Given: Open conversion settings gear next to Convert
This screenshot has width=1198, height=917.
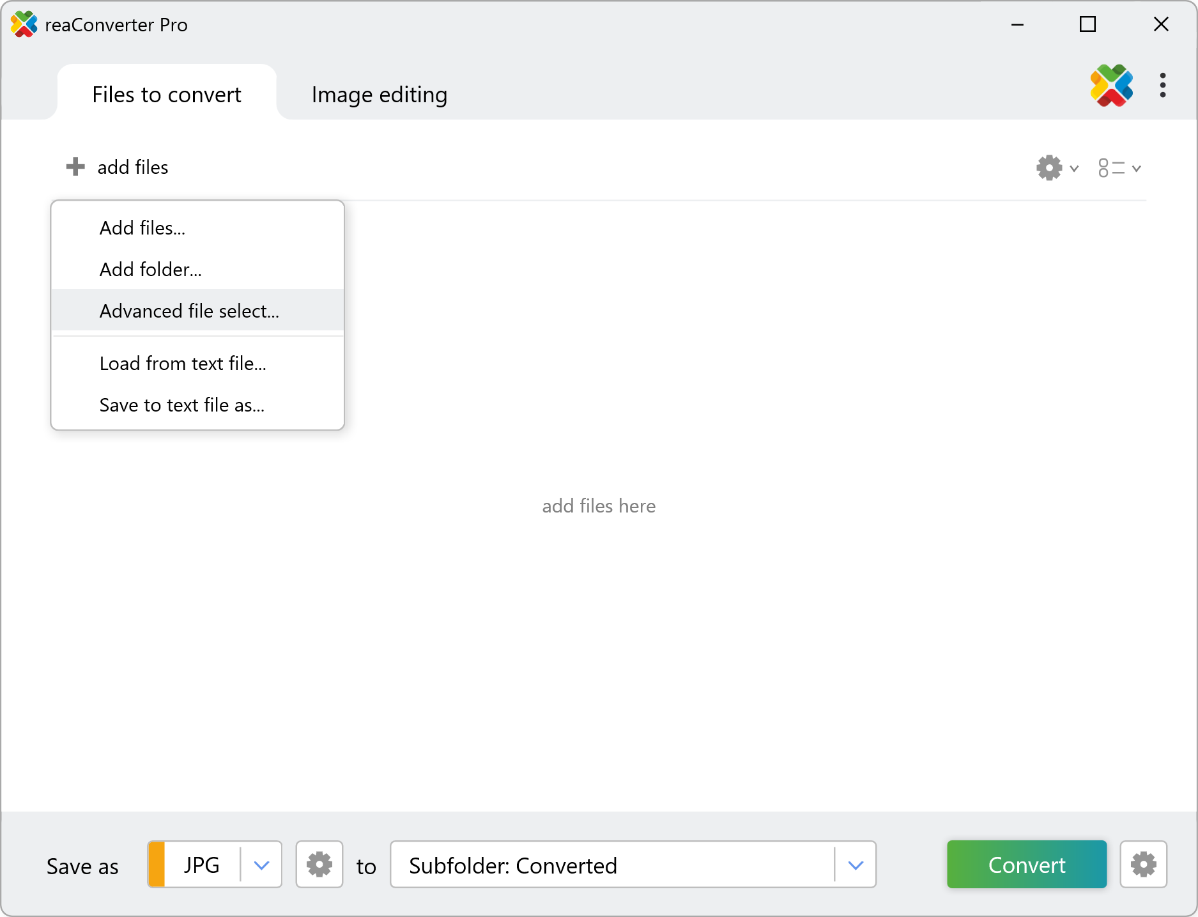Looking at the screenshot, I should click(x=1143, y=865).
